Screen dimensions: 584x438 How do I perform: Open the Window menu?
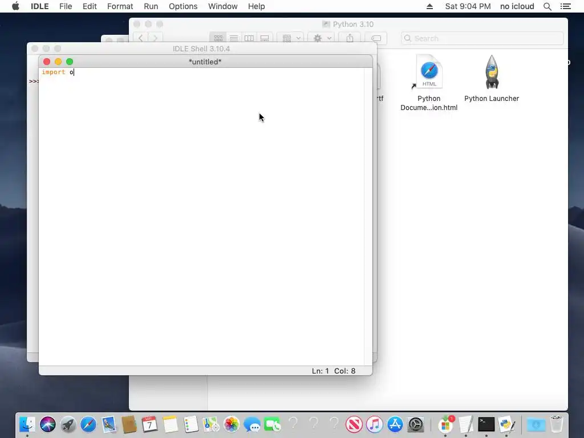[223, 6]
